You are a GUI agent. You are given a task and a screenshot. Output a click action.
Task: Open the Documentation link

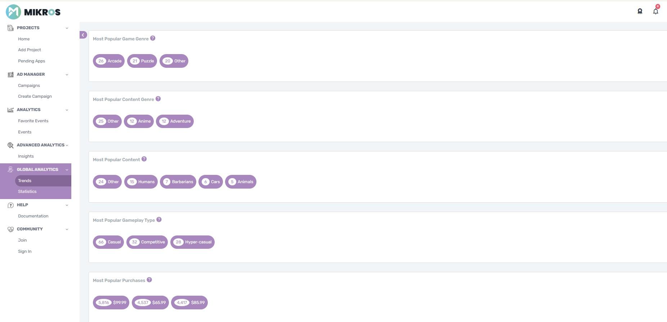click(x=33, y=216)
